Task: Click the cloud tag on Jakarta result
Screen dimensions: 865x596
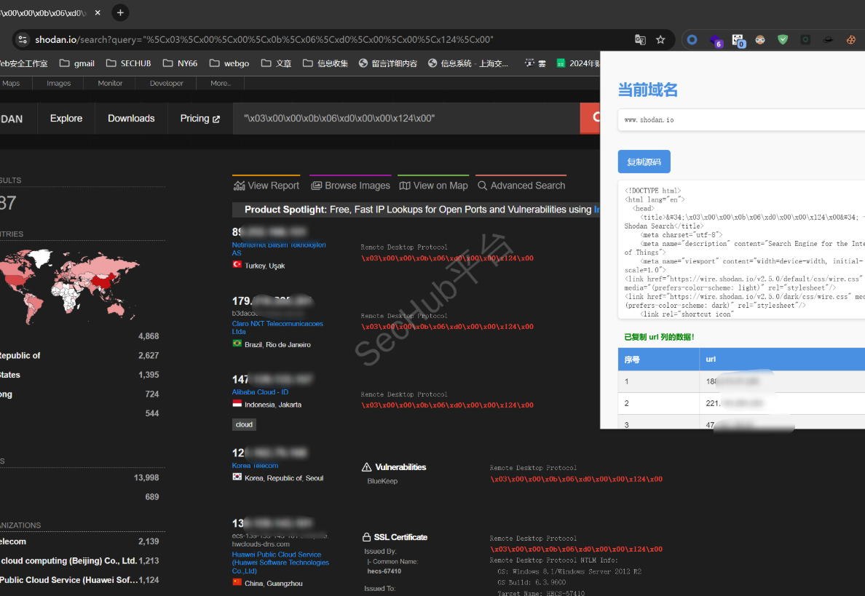Action: (244, 424)
